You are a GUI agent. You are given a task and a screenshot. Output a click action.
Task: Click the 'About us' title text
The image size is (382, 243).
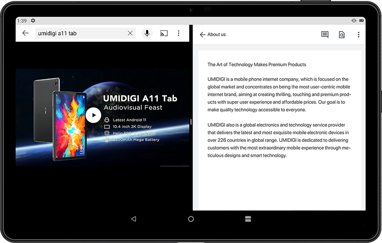click(216, 35)
